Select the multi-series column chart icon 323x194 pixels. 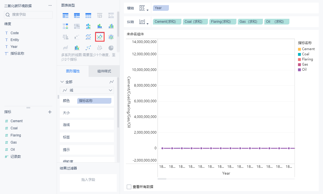[111, 26]
